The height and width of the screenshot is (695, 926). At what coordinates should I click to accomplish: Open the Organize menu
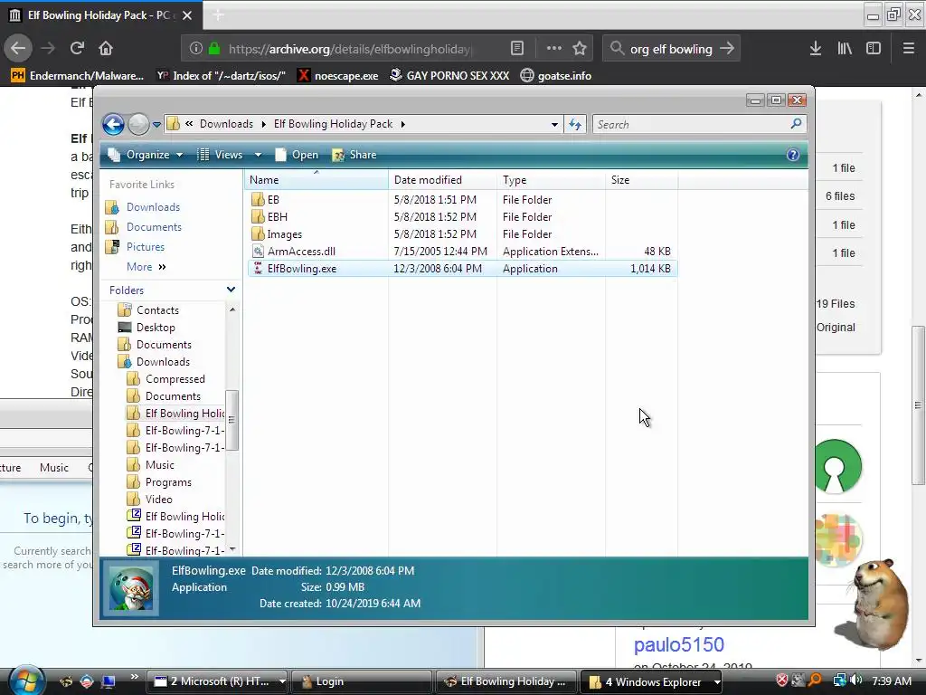(x=146, y=155)
